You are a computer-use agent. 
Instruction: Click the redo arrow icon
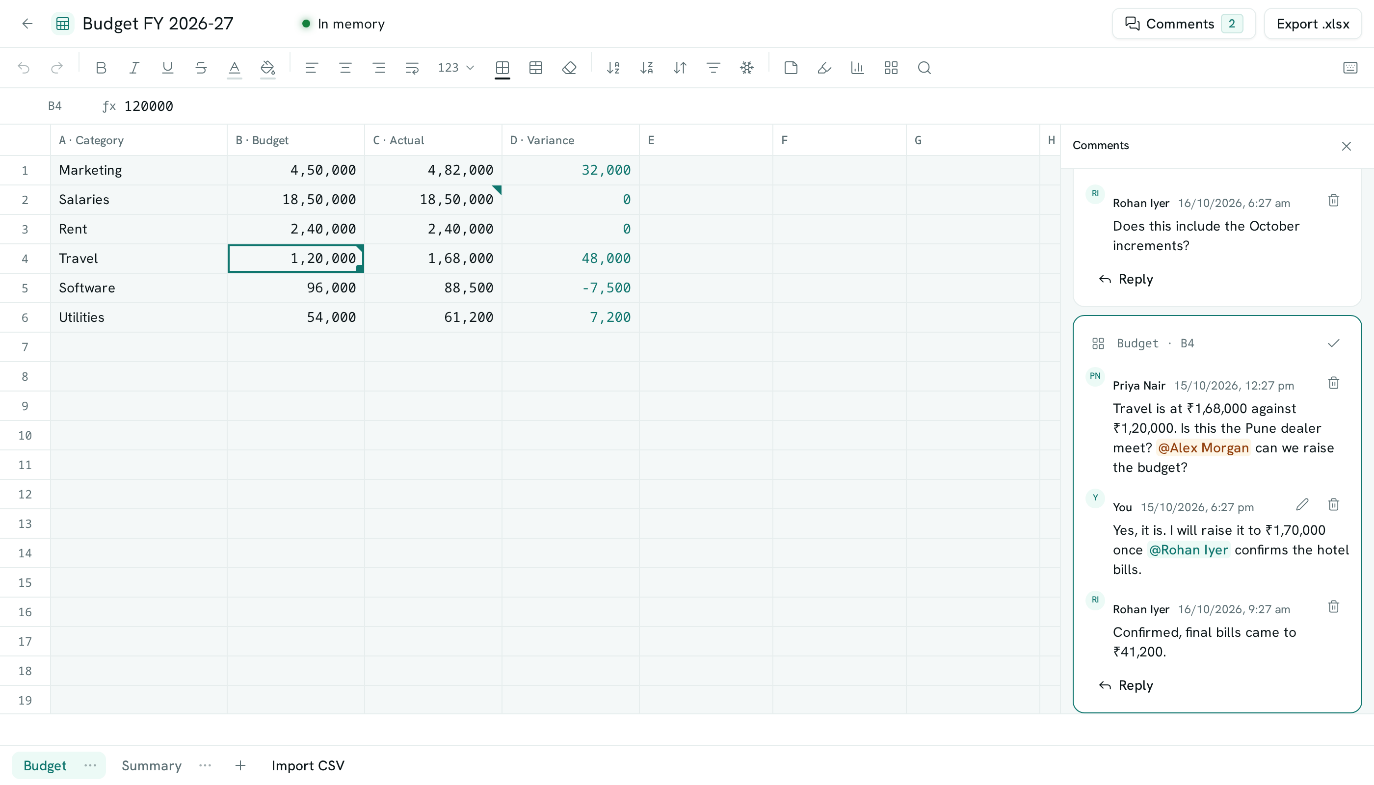point(56,68)
